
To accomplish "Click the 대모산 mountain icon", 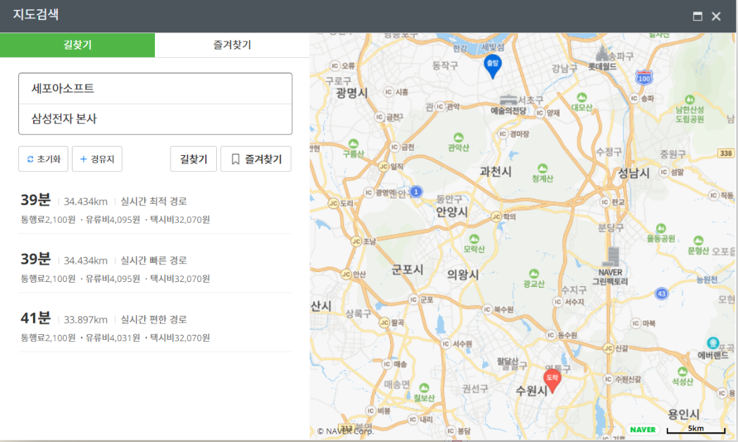I will click(x=582, y=97).
